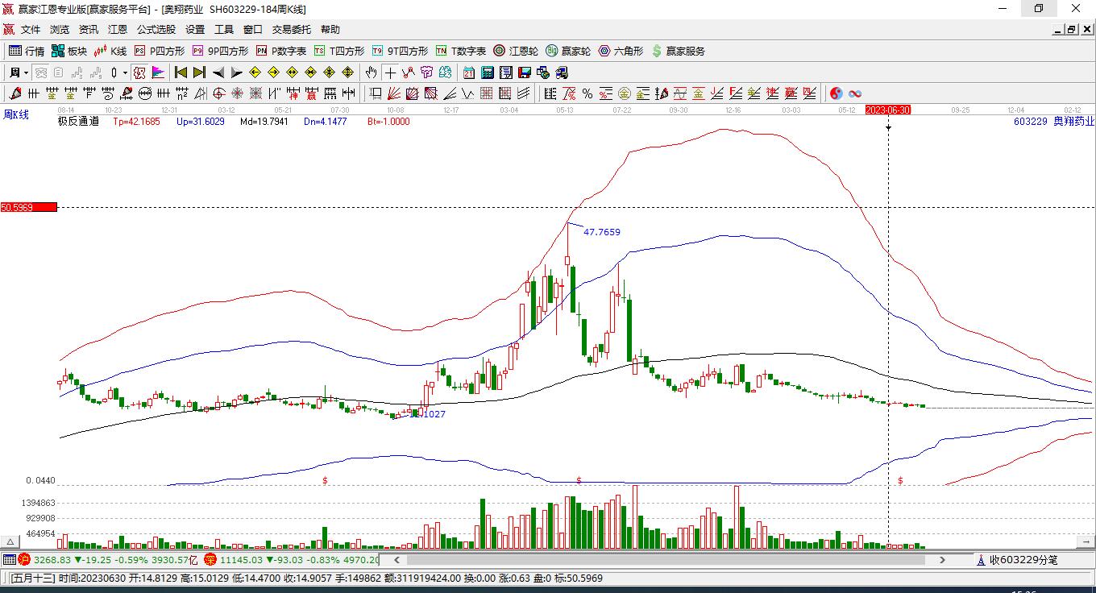Click the Shenzhen index 深 ticker icon
Image resolution: width=1096 pixels, height=593 pixels.
pyautogui.click(x=210, y=560)
